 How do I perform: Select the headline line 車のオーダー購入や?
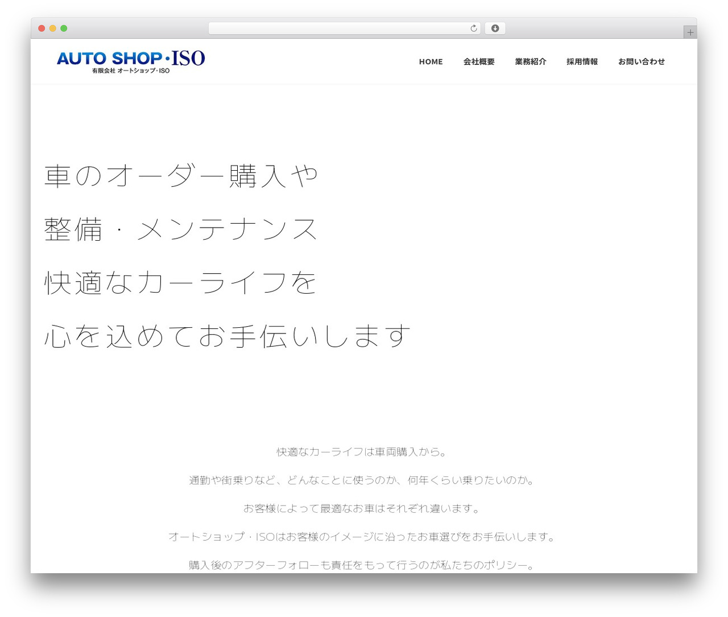tap(181, 176)
